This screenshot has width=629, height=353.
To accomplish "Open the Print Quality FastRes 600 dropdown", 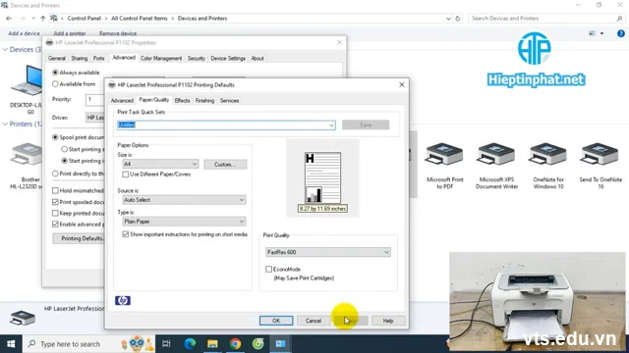I will (x=327, y=252).
